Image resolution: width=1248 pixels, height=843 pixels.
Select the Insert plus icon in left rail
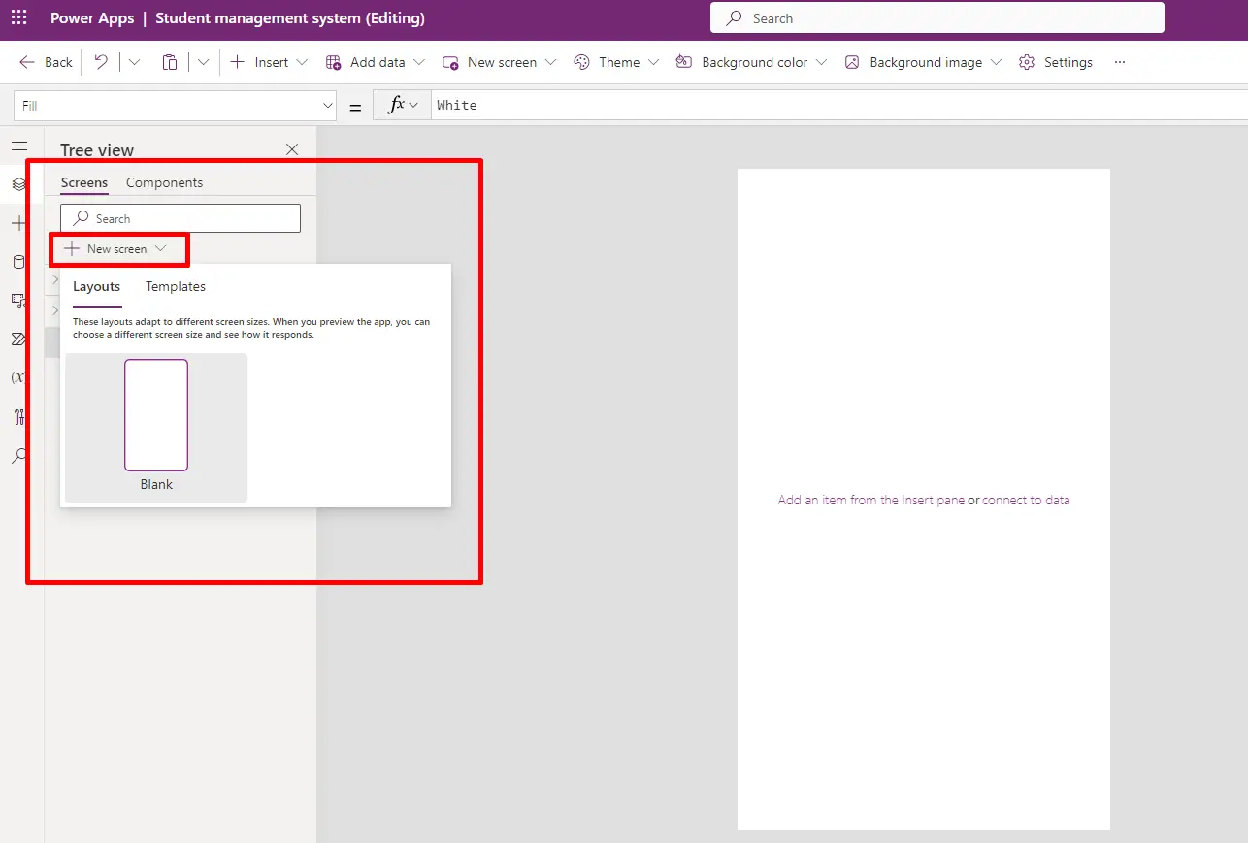[18, 222]
